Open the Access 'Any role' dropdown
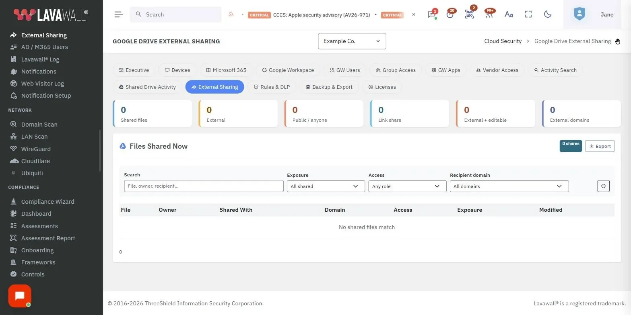The image size is (631, 315). pos(407,186)
